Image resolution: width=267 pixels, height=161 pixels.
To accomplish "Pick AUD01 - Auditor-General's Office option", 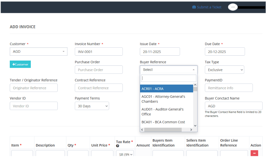I will pyautogui.click(x=167, y=112).
